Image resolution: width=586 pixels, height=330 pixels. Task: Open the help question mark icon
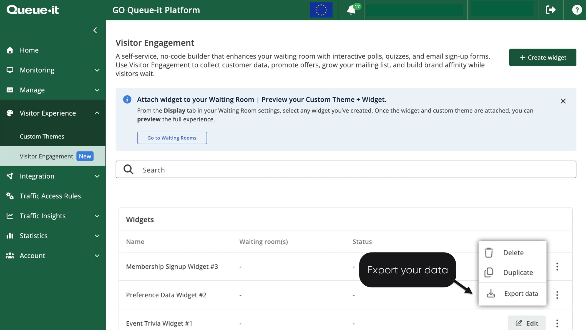577,10
